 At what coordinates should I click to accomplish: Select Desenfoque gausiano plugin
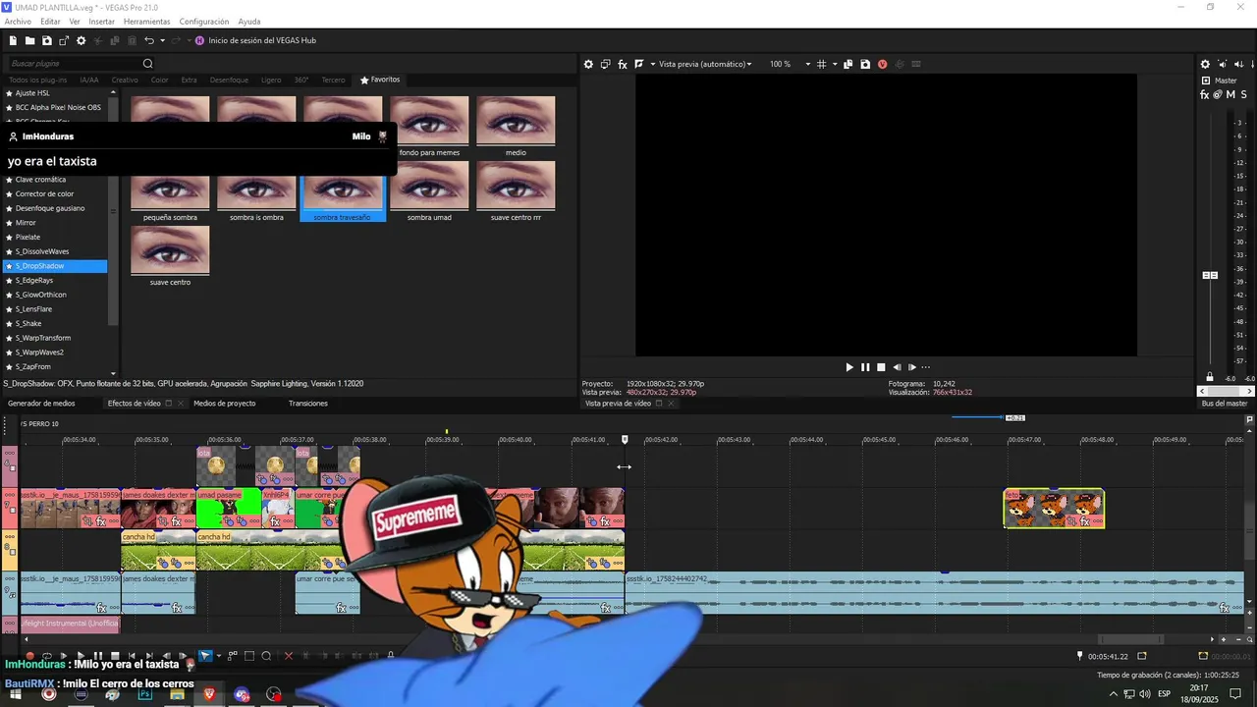point(55,208)
